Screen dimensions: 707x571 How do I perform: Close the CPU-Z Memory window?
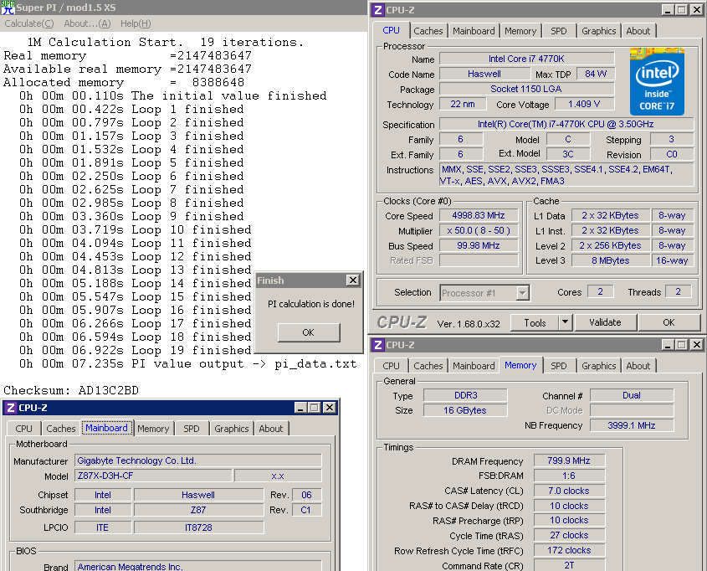(697, 345)
